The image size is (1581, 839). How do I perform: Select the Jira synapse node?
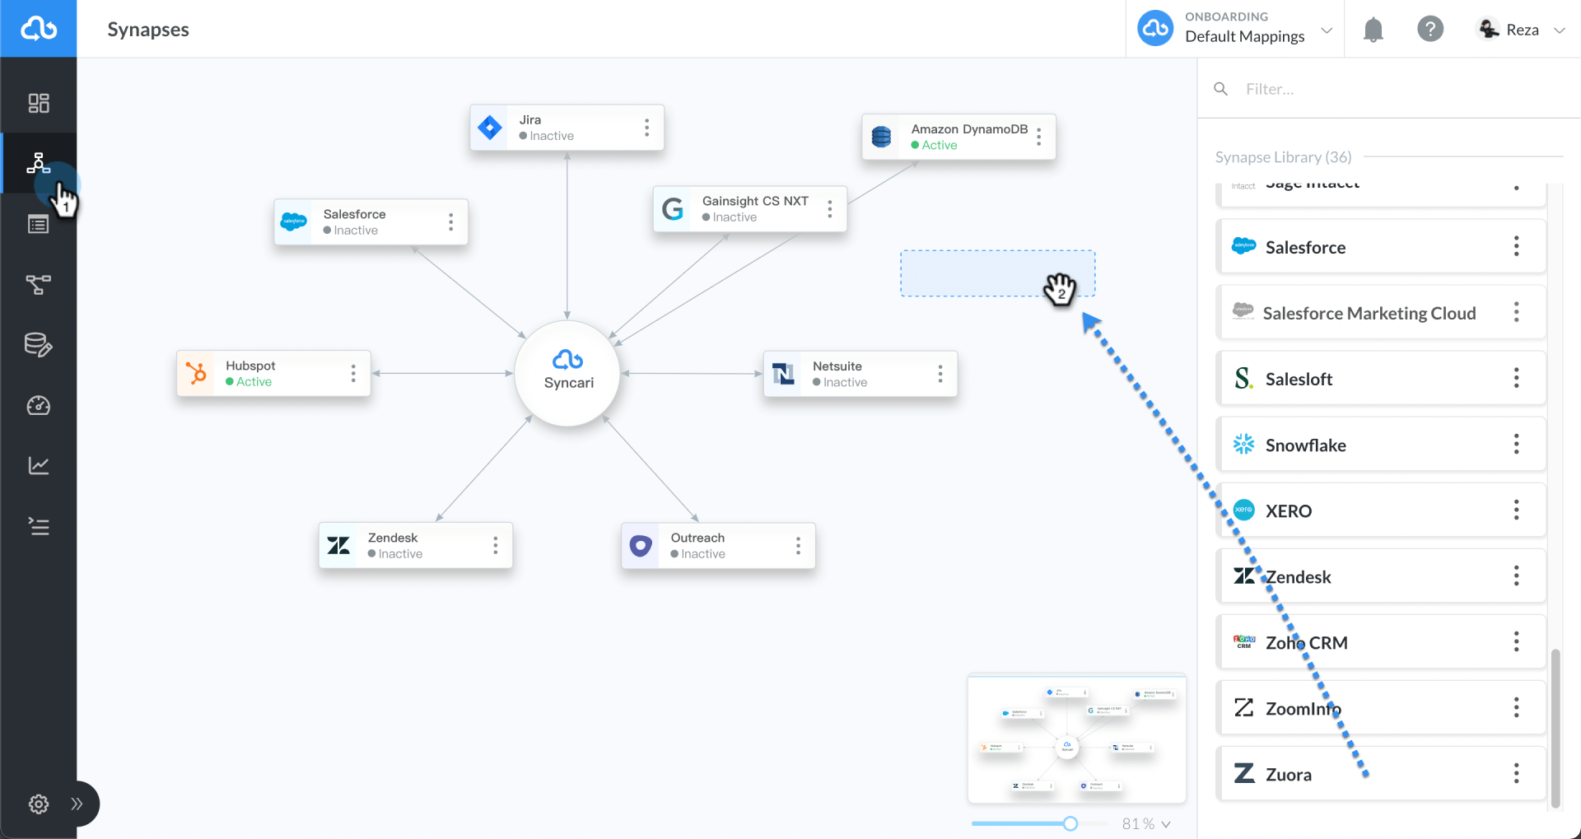point(567,128)
